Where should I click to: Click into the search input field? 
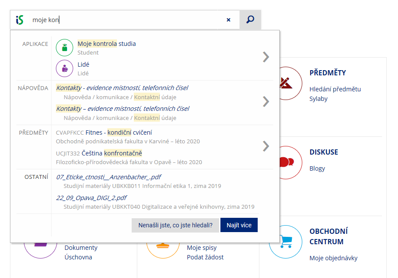click(x=124, y=20)
